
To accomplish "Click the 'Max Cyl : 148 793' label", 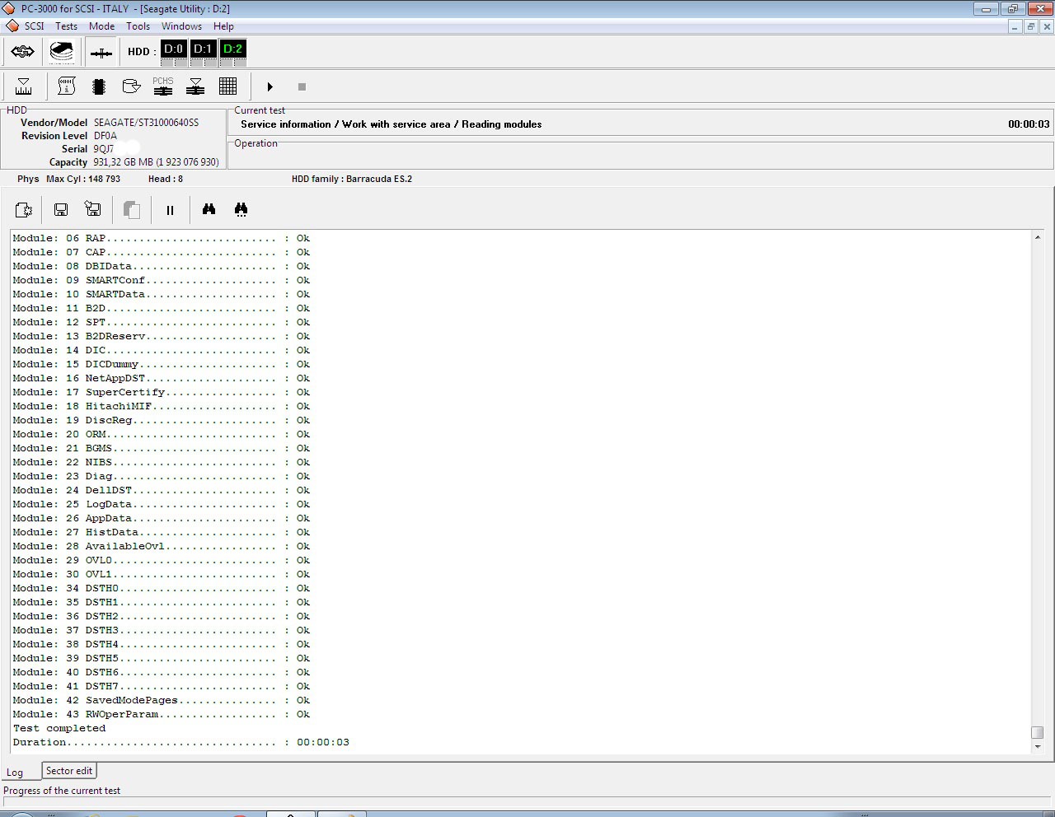I will (83, 179).
